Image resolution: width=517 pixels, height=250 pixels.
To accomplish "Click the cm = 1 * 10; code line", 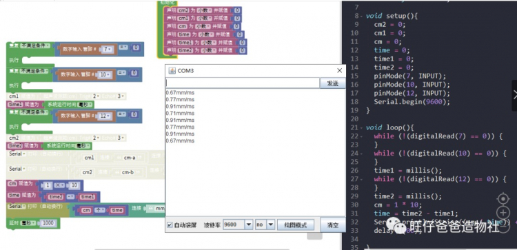I will [397, 205].
